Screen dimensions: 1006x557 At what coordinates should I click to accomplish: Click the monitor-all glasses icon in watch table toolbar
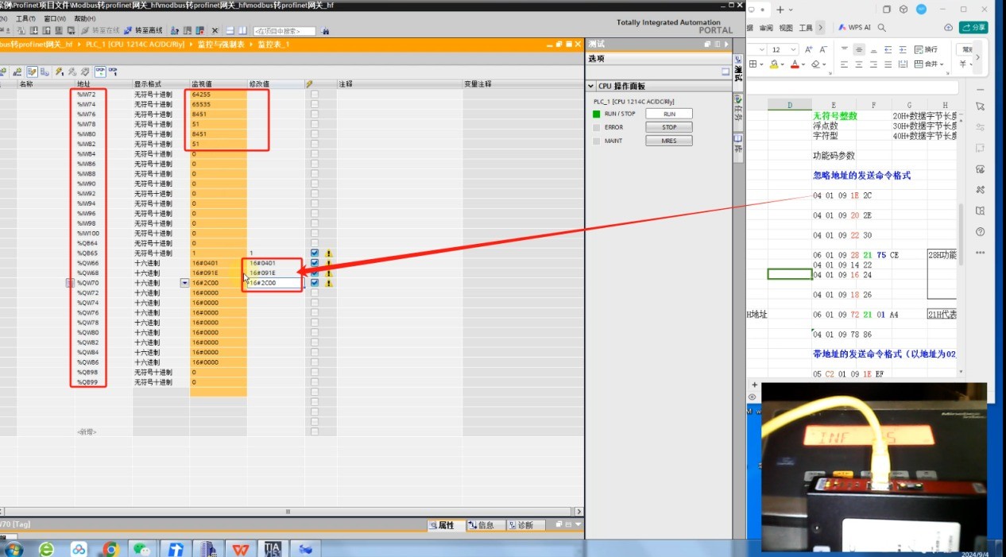pos(100,72)
